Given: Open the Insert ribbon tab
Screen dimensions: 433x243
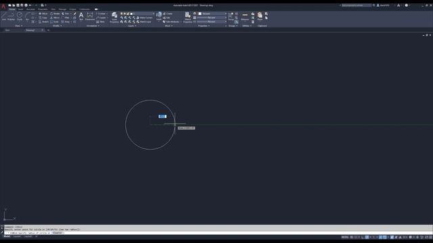Looking at the screenshot, I should pos(21,9).
